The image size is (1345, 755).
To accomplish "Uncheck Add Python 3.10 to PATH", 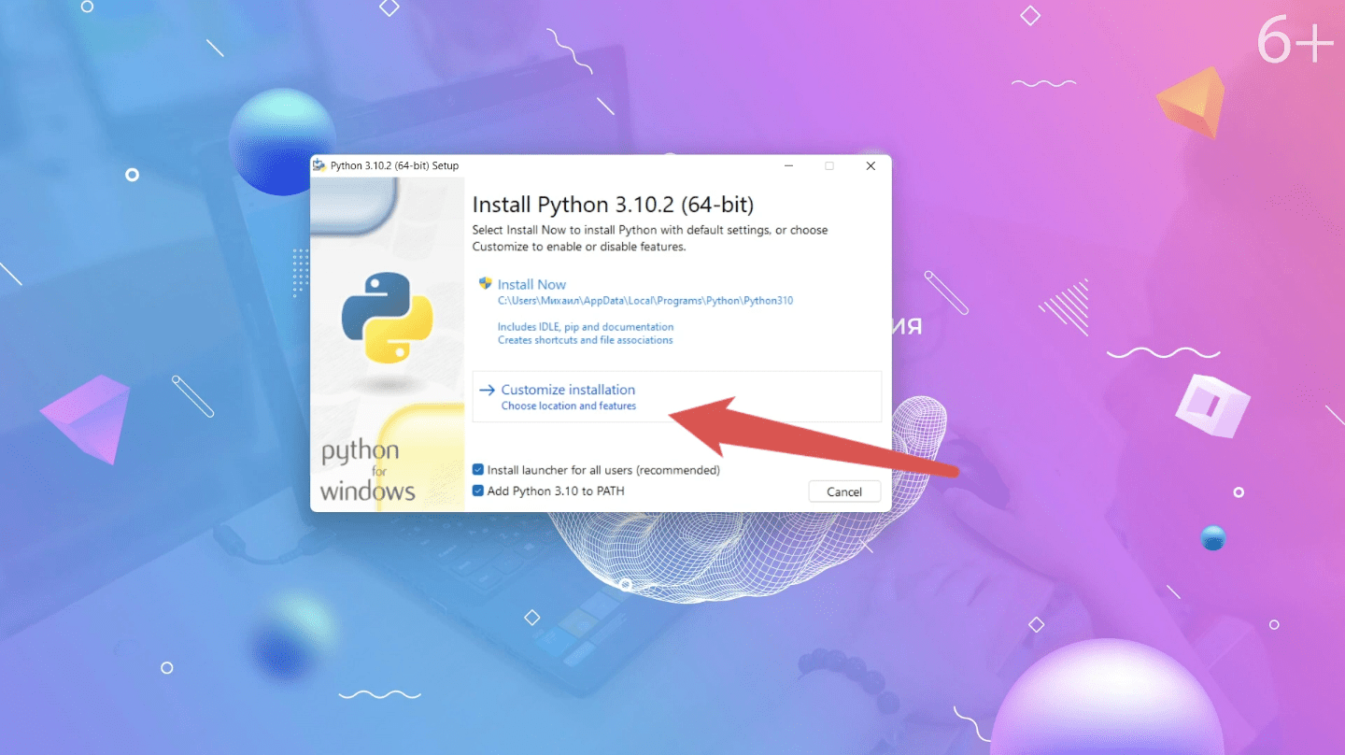I will pos(478,491).
